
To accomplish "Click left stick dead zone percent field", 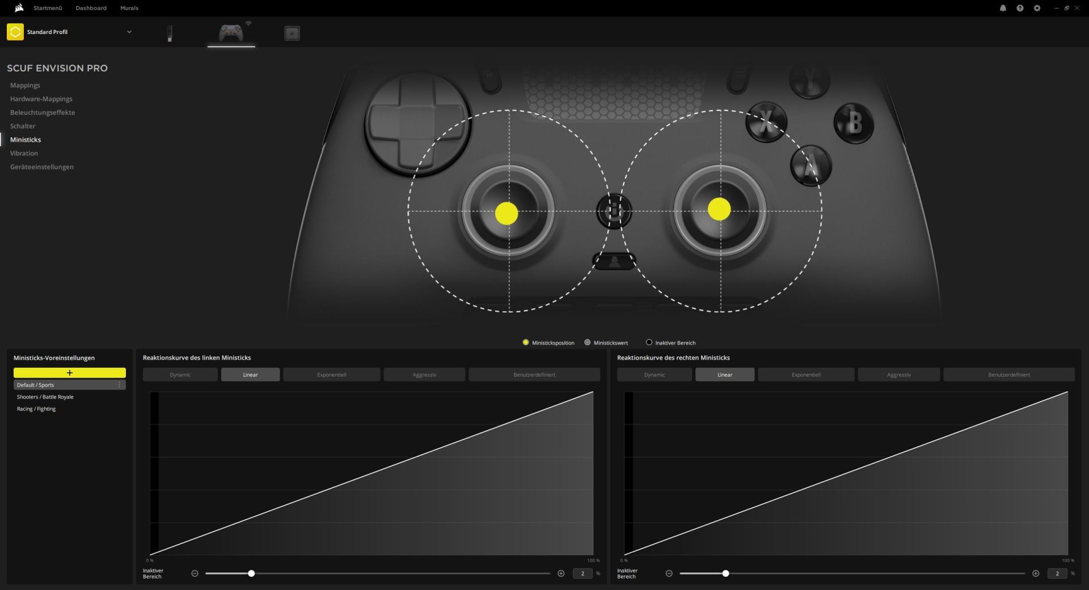I will point(583,574).
